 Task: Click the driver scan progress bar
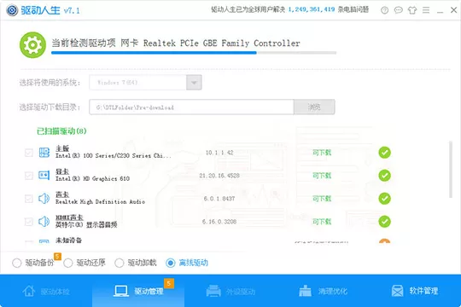click(194, 53)
